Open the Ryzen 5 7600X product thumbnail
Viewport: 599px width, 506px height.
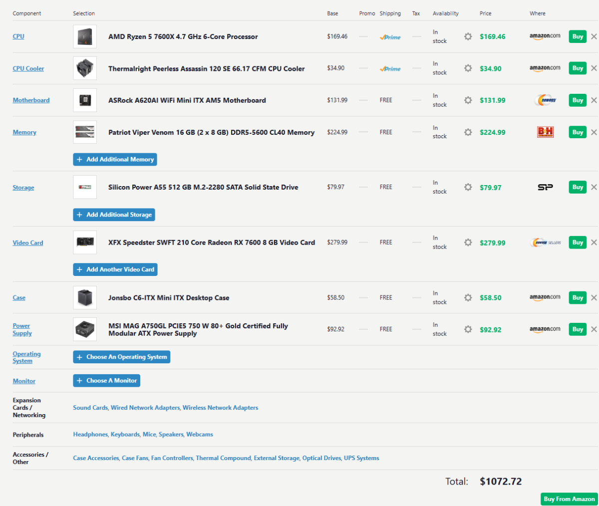85,36
